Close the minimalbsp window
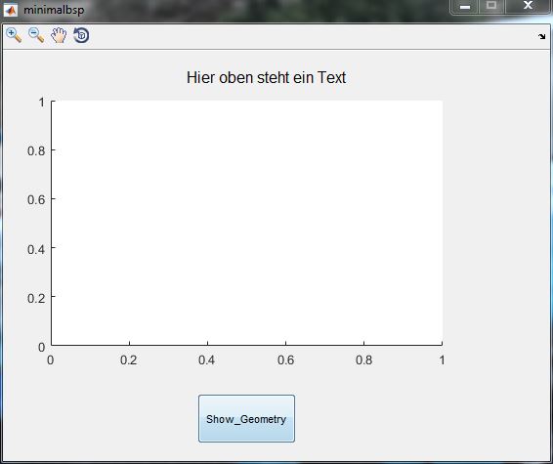The height and width of the screenshot is (464, 553). 528,6
